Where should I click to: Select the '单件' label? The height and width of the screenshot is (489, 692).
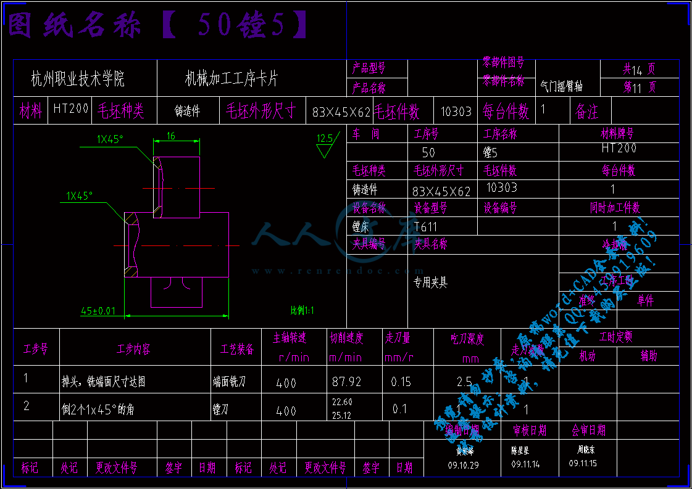(645, 300)
